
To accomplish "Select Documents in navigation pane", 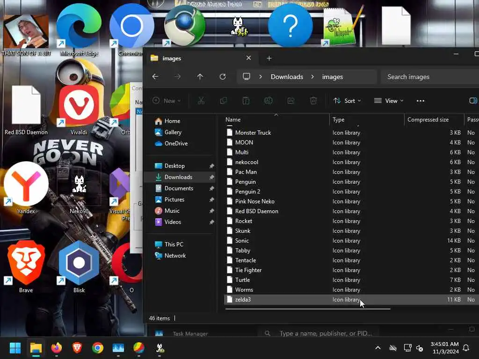I will [x=180, y=188].
